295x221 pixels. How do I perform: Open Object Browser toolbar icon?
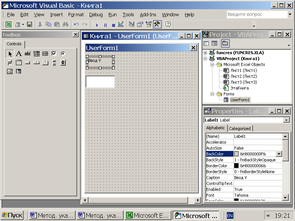pos(149,24)
